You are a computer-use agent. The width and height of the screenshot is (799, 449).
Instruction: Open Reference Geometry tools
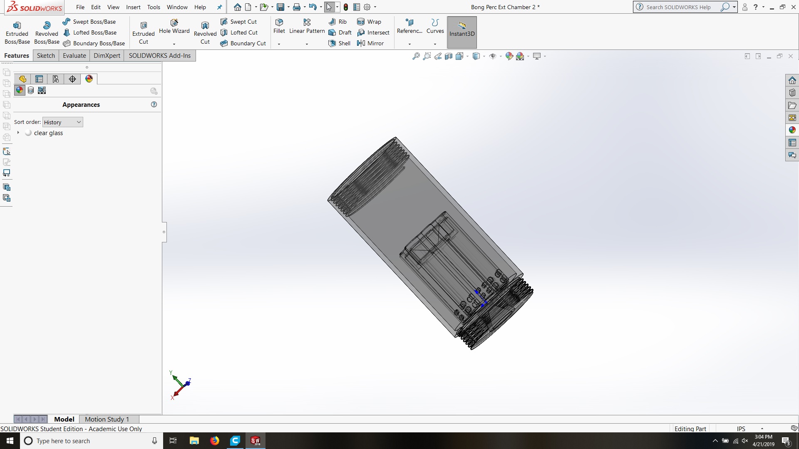tap(409, 26)
